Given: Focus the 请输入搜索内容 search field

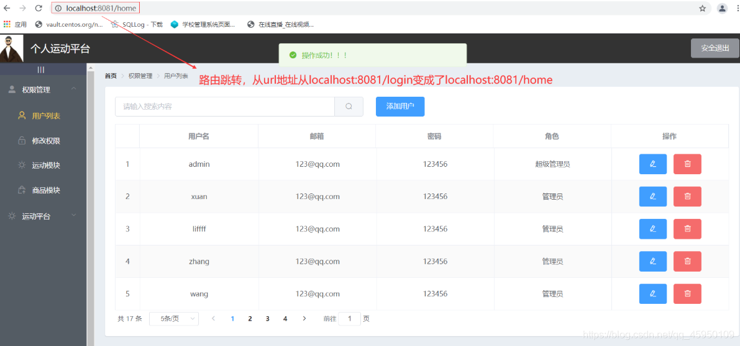Looking at the screenshot, I should [x=225, y=107].
